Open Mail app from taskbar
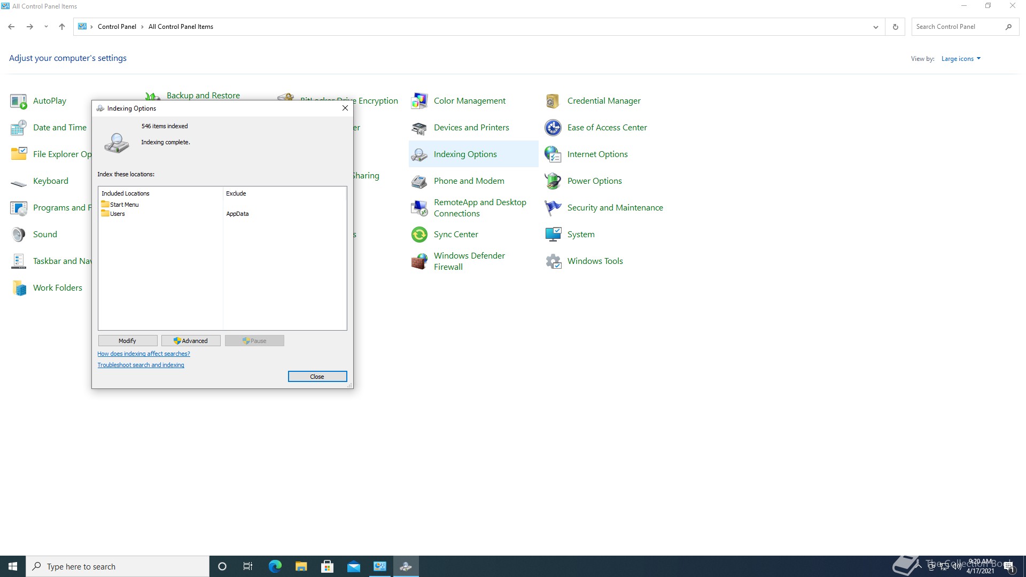The height and width of the screenshot is (577, 1026). pyautogui.click(x=353, y=566)
